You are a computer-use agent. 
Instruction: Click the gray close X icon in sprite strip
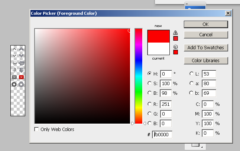point(14,77)
